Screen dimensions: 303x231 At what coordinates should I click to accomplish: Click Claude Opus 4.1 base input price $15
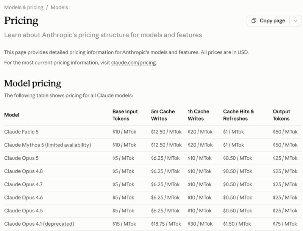pyautogui.click(x=124, y=224)
